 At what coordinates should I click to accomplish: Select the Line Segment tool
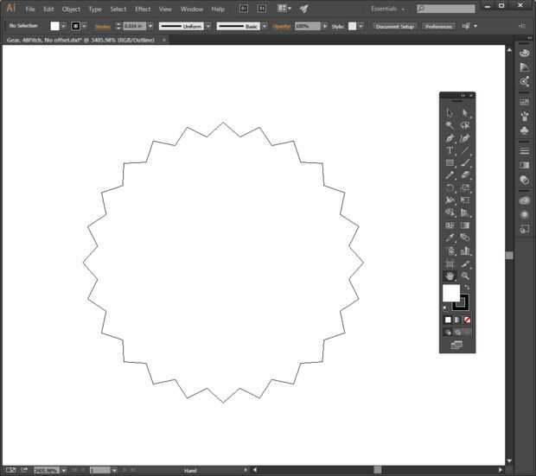[465, 150]
